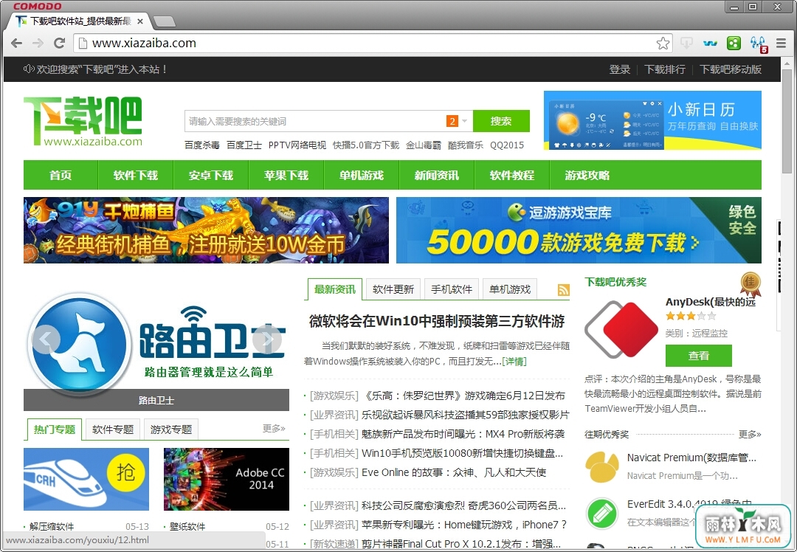Open the media download arrow extension icon
Image resolution: width=797 pixels, height=552 pixels.
686,44
